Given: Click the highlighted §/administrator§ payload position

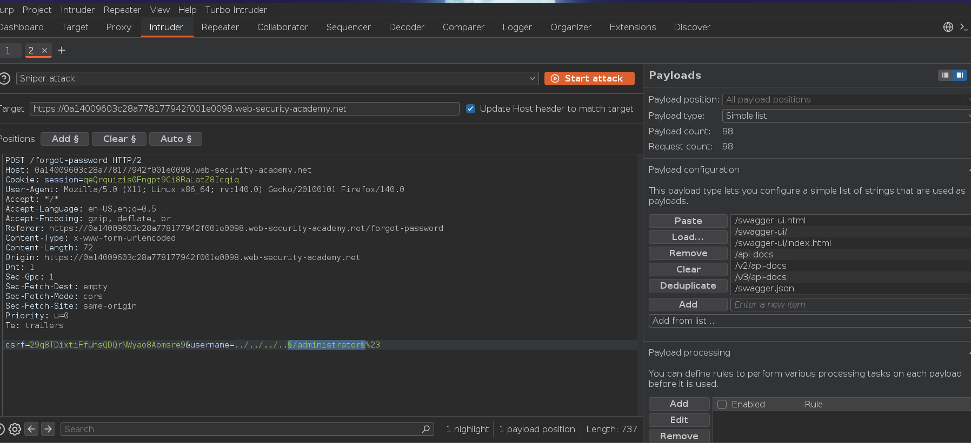Looking at the screenshot, I should (326, 345).
